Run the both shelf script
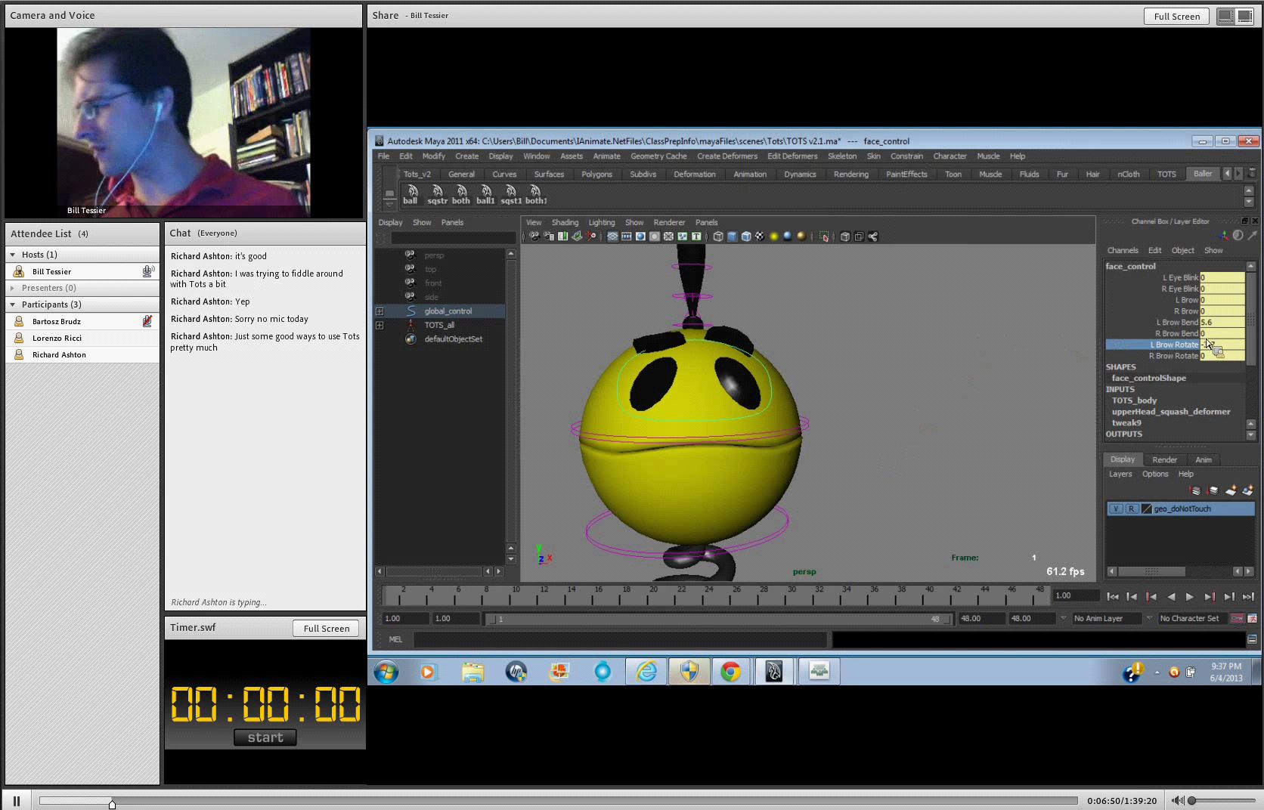 461,194
